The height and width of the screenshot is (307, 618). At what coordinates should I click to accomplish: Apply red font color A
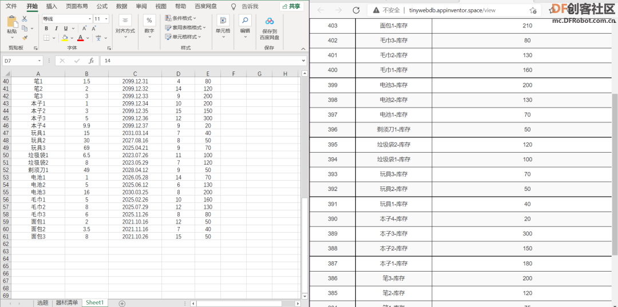[x=81, y=38]
